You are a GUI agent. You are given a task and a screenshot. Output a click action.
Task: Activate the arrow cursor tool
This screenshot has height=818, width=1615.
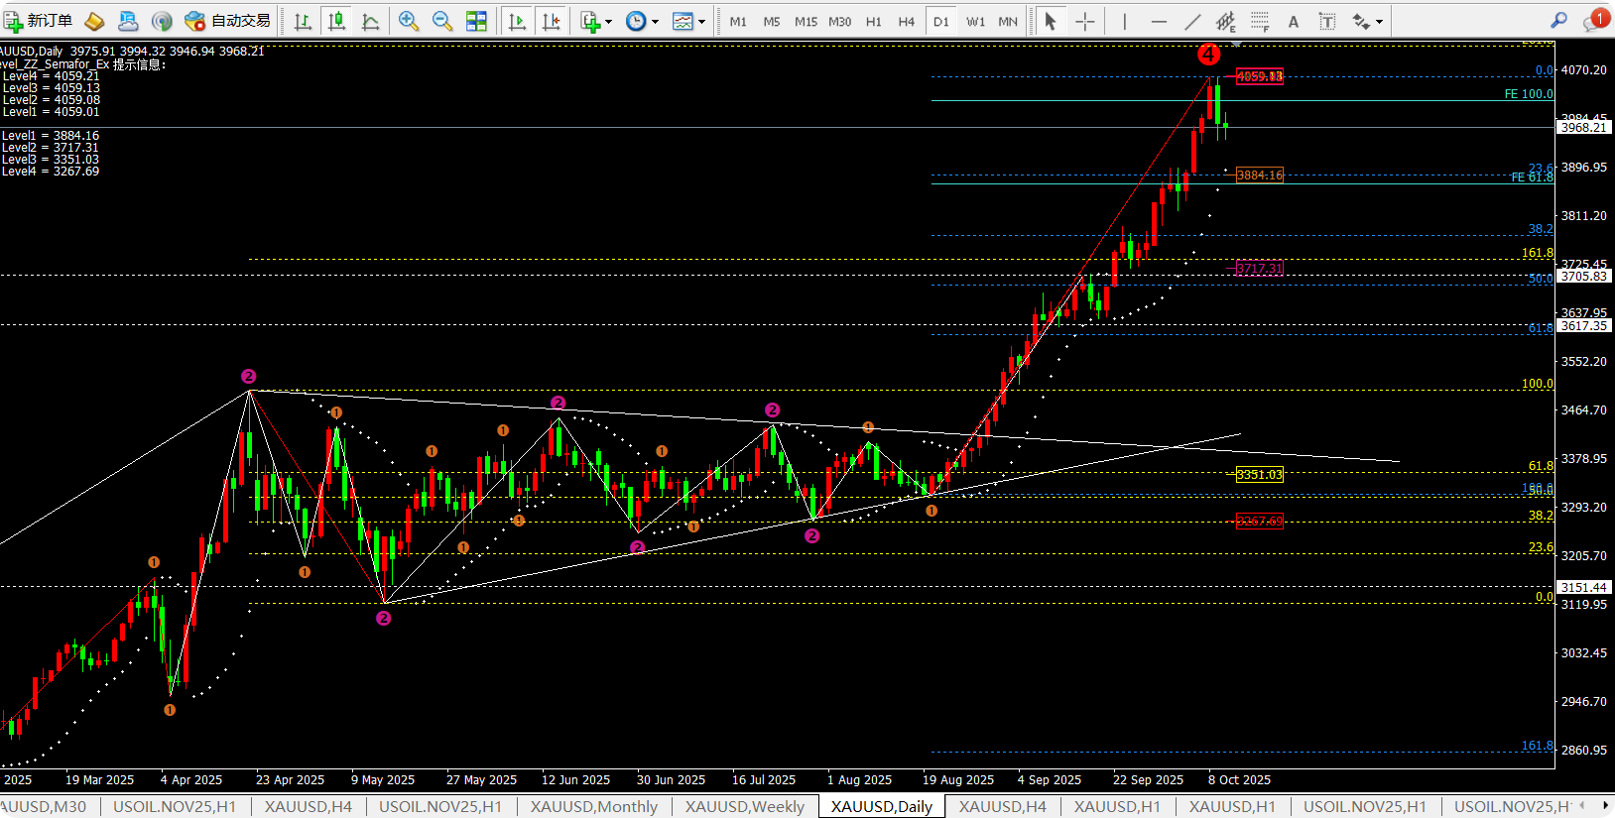pos(1051,21)
